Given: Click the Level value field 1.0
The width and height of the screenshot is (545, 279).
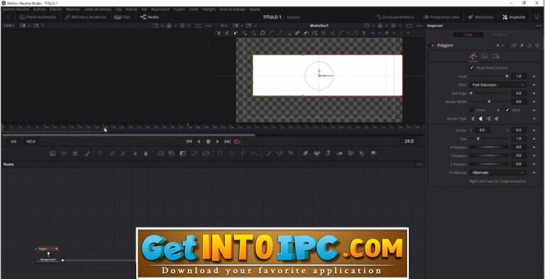Looking at the screenshot, I should tap(519, 76).
